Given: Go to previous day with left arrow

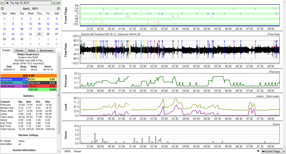Looking at the screenshot, I should (x=2, y=3).
